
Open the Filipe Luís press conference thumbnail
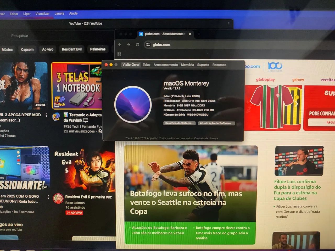pyautogui.click(x=299, y=161)
